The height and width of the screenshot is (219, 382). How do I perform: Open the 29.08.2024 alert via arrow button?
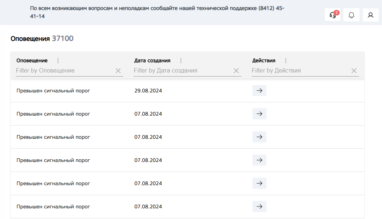point(259,91)
